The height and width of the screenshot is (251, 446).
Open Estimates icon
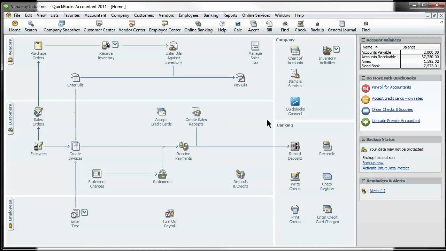tap(38, 146)
